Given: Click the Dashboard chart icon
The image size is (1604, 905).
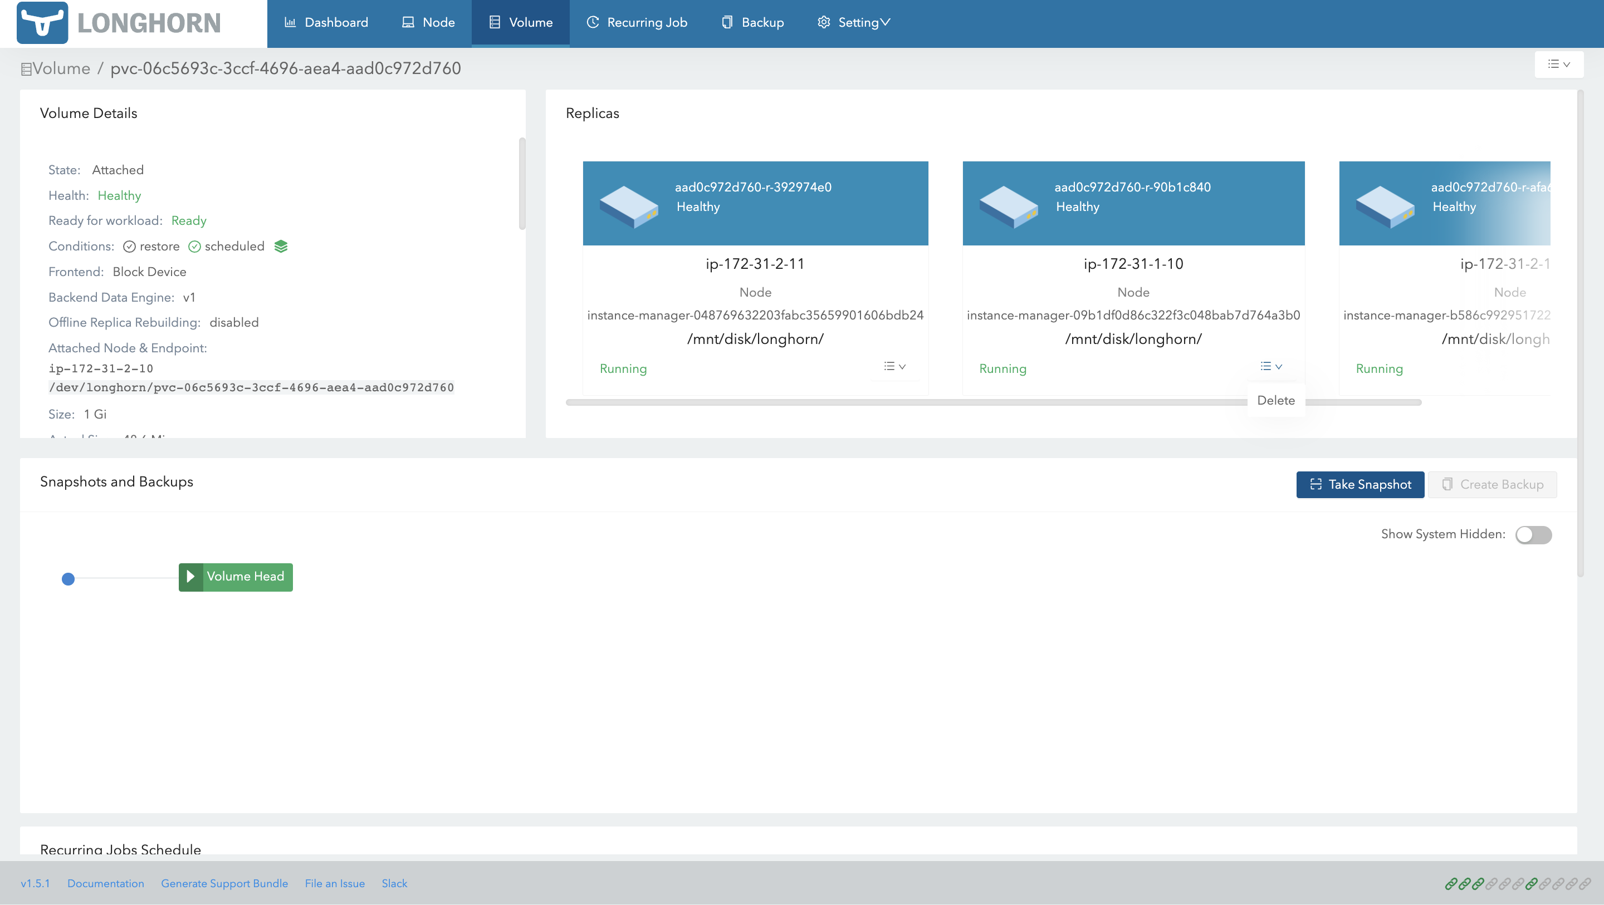Looking at the screenshot, I should (x=290, y=22).
